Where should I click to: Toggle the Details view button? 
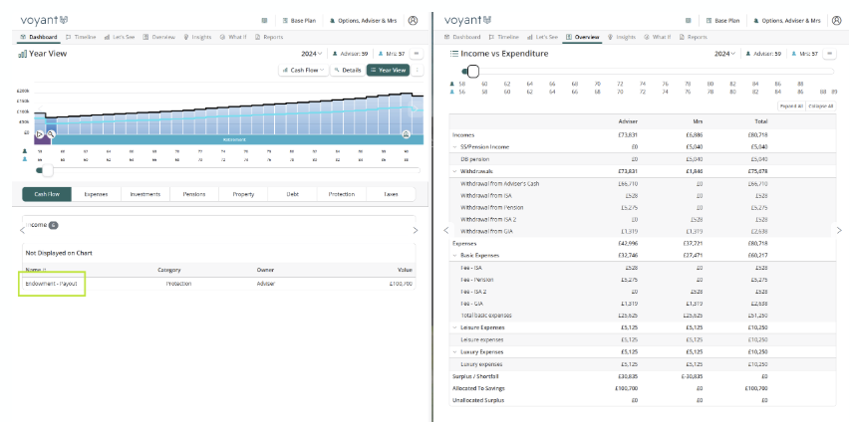[347, 70]
